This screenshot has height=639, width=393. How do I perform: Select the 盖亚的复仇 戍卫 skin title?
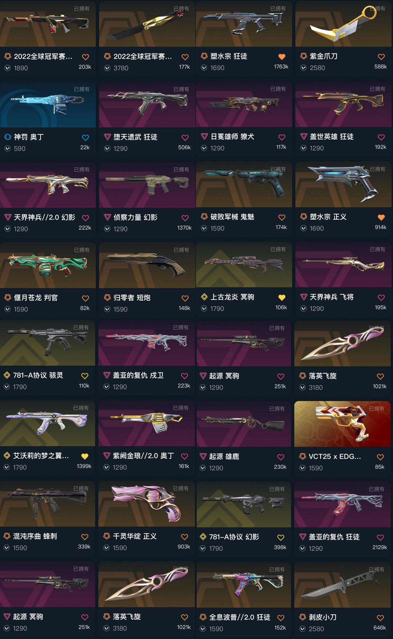coord(138,375)
